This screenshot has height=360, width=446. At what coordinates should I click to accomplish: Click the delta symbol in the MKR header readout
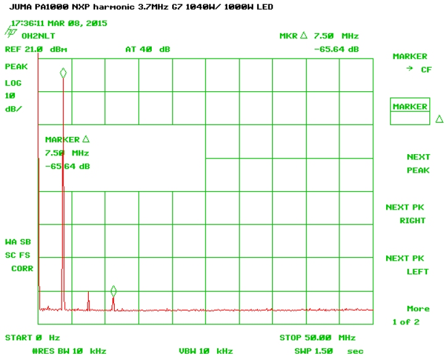[x=304, y=36]
